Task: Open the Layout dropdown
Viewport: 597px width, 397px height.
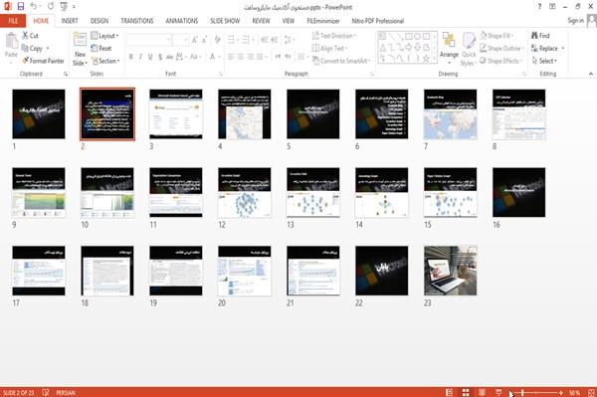Action: point(104,36)
